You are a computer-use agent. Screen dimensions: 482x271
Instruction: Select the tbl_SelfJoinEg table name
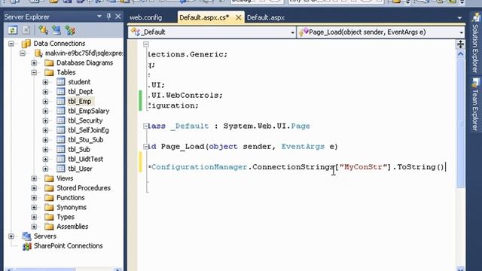(89, 130)
